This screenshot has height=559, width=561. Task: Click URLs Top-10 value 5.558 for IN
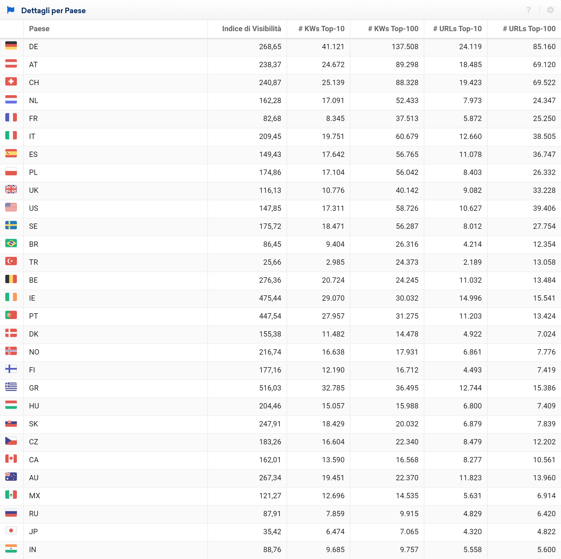click(472, 550)
